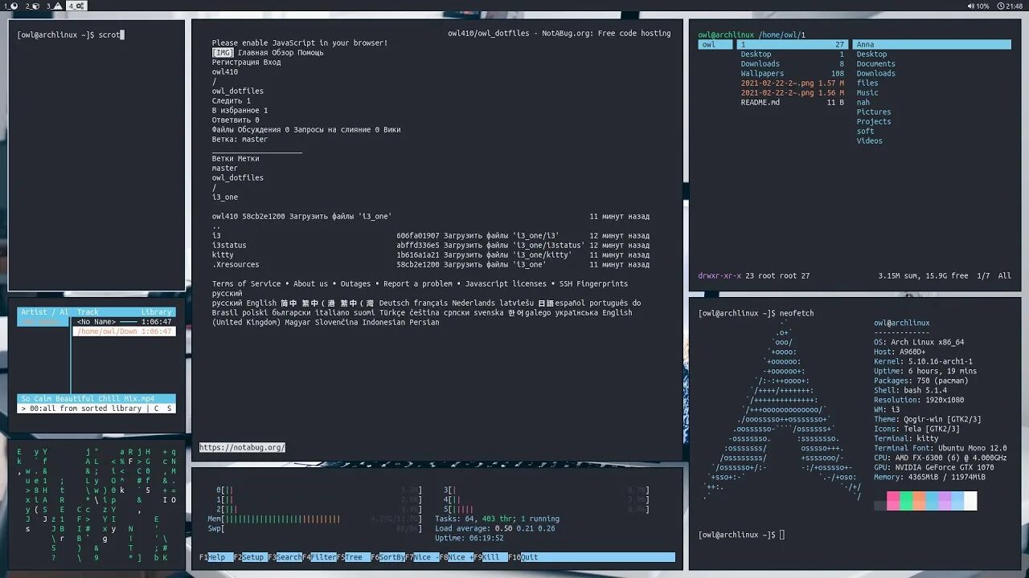The height and width of the screenshot is (578, 1029).
Task: Select /home/owl/Down track in cmus
Action: tap(124, 331)
